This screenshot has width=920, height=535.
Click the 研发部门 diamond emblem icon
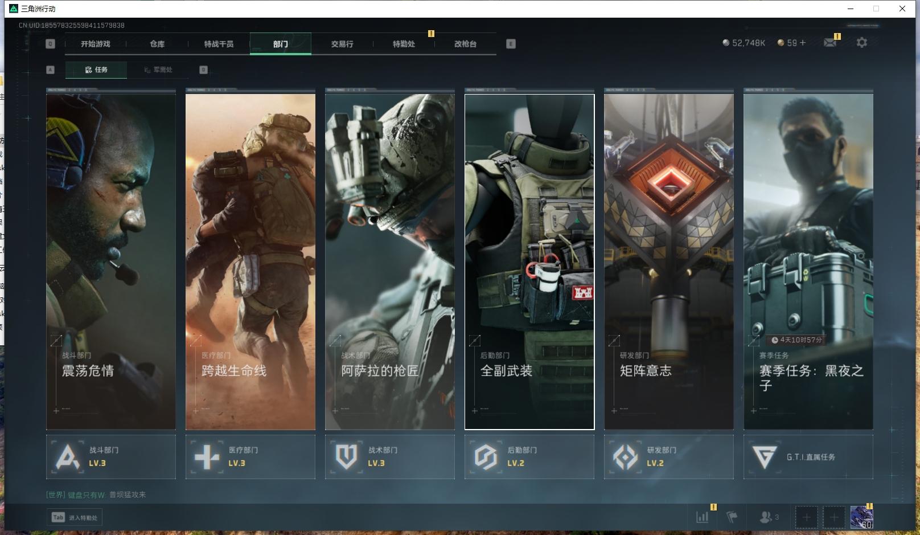[625, 457]
